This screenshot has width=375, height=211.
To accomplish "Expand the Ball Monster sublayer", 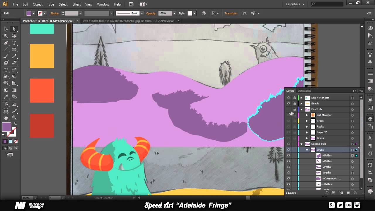I will [307, 115].
